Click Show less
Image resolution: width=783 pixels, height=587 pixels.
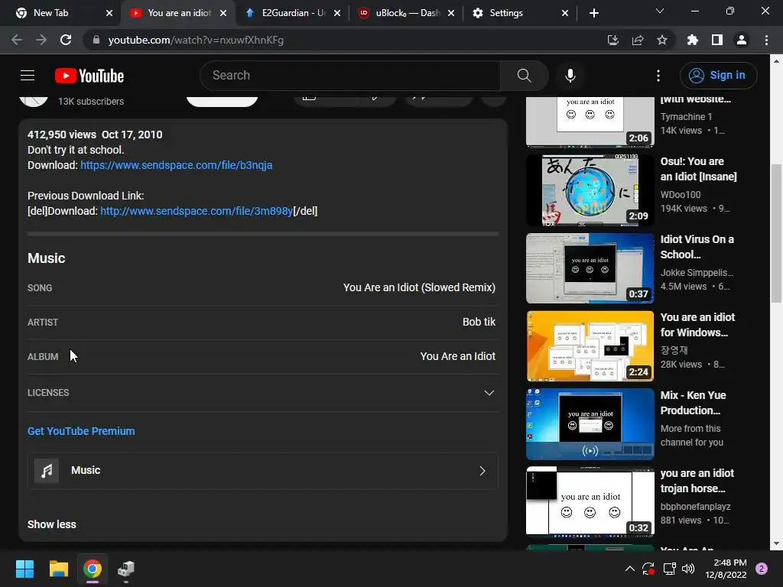(52, 524)
